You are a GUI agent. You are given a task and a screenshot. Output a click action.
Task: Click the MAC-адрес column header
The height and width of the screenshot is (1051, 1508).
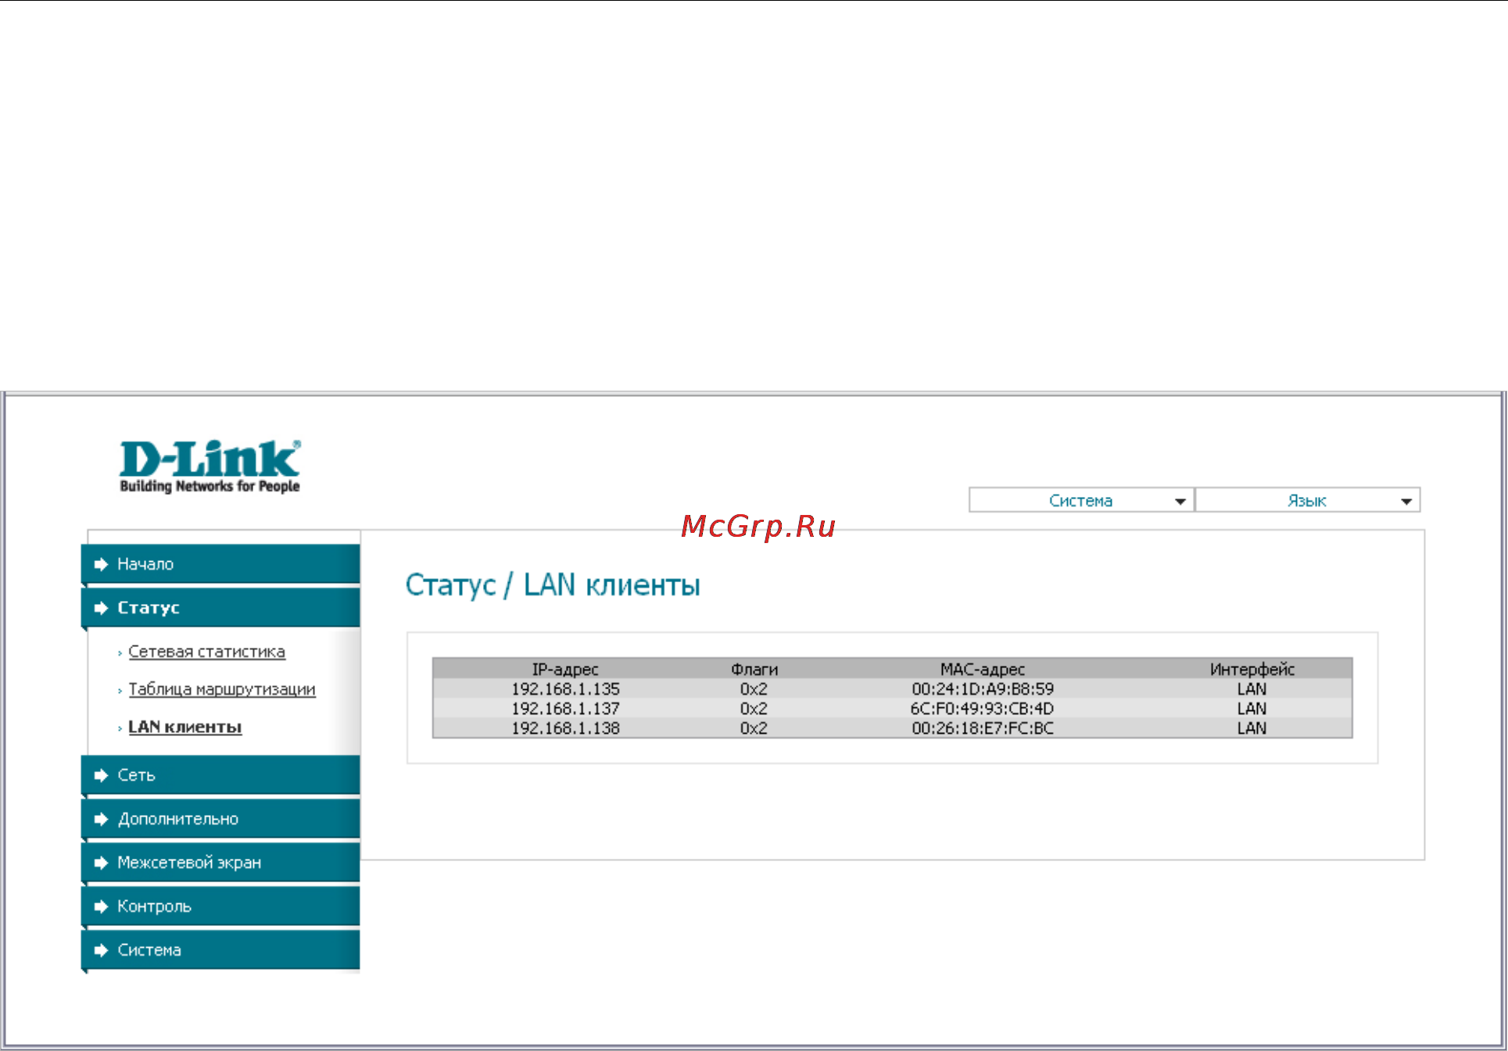click(x=983, y=669)
